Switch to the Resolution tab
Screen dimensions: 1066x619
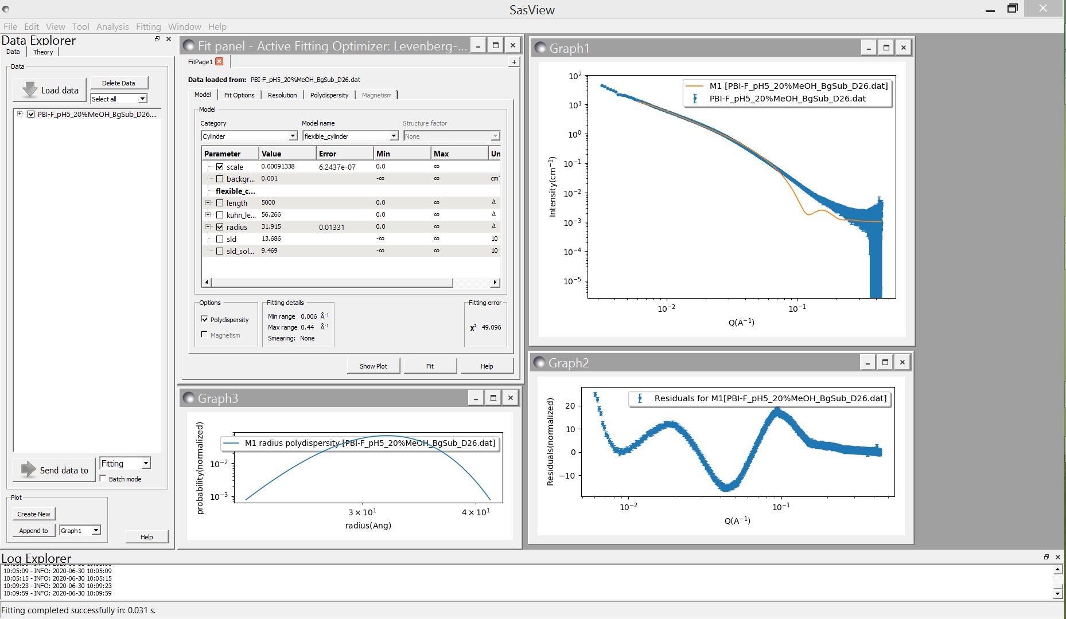click(282, 95)
